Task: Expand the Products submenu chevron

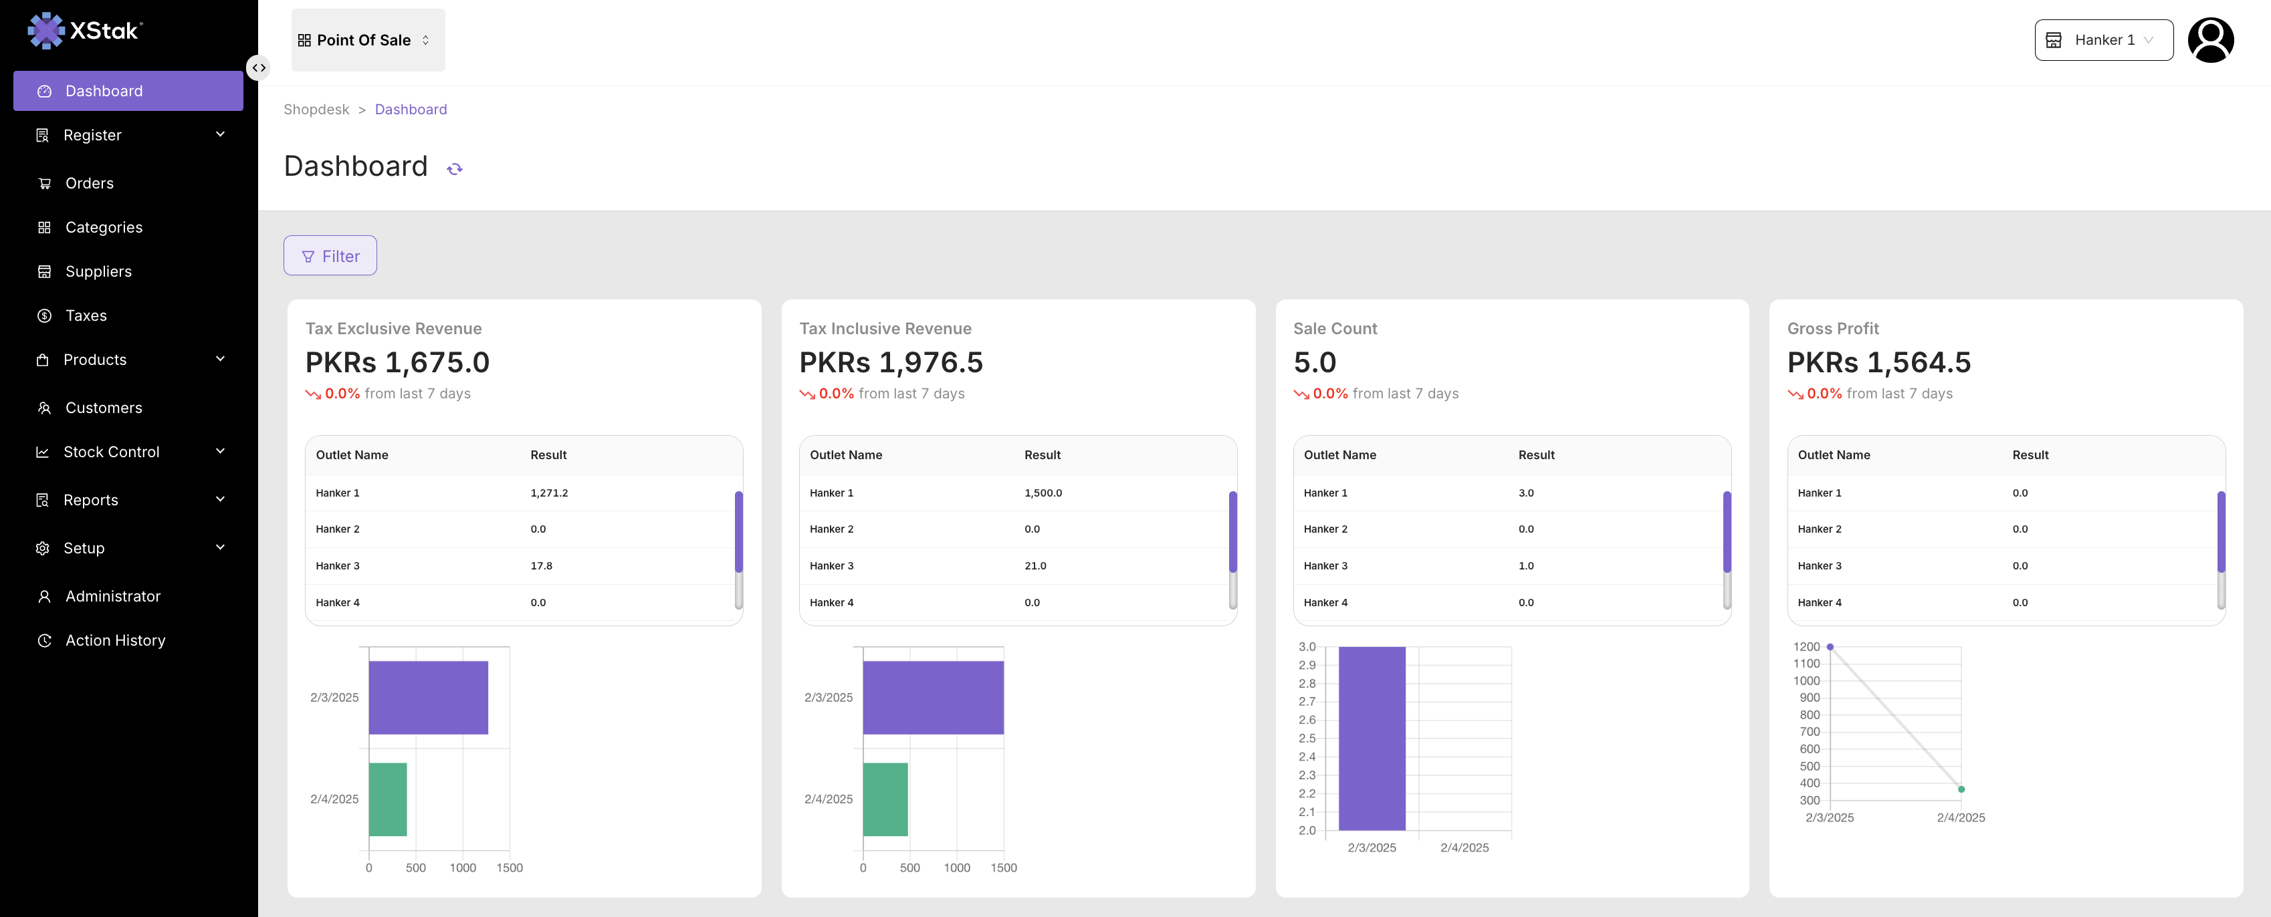Action: pyautogui.click(x=221, y=360)
